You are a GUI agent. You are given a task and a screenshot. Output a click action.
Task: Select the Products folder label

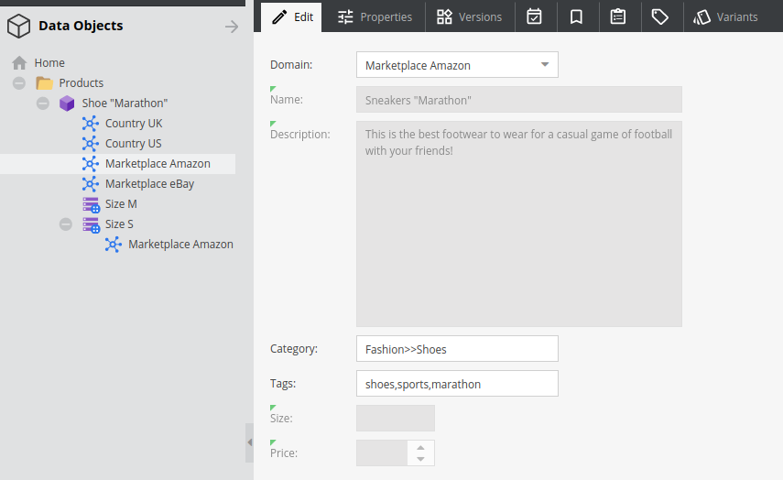[x=82, y=83]
